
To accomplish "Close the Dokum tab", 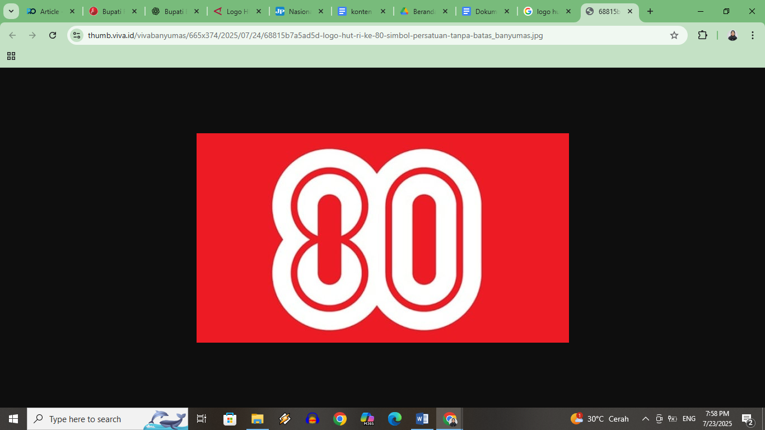I will click(x=507, y=11).
